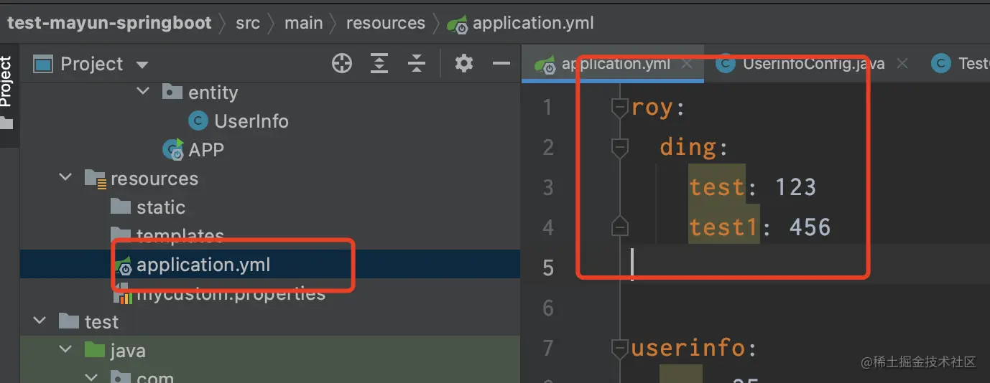Open Project panel settings gear

464,64
